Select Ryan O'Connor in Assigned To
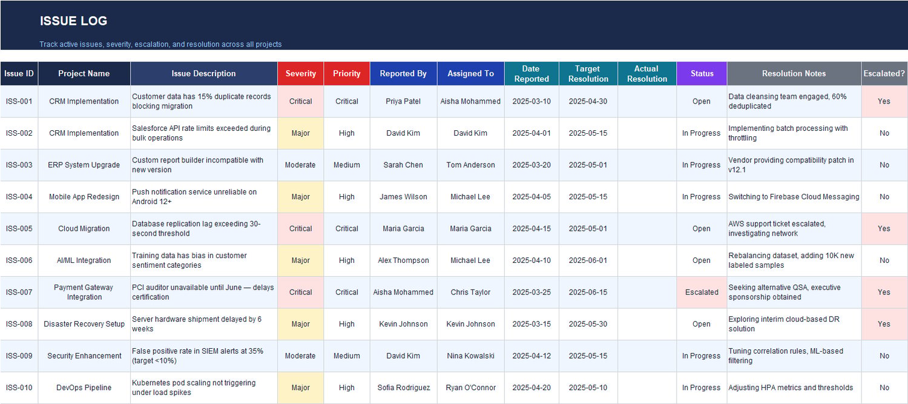Image resolution: width=908 pixels, height=404 pixels. point(470,388)
